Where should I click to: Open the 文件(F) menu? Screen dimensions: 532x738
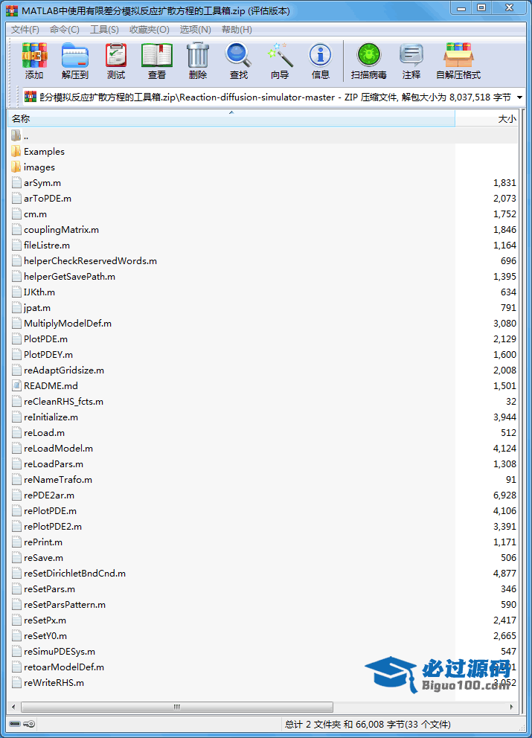coord(25,30)
